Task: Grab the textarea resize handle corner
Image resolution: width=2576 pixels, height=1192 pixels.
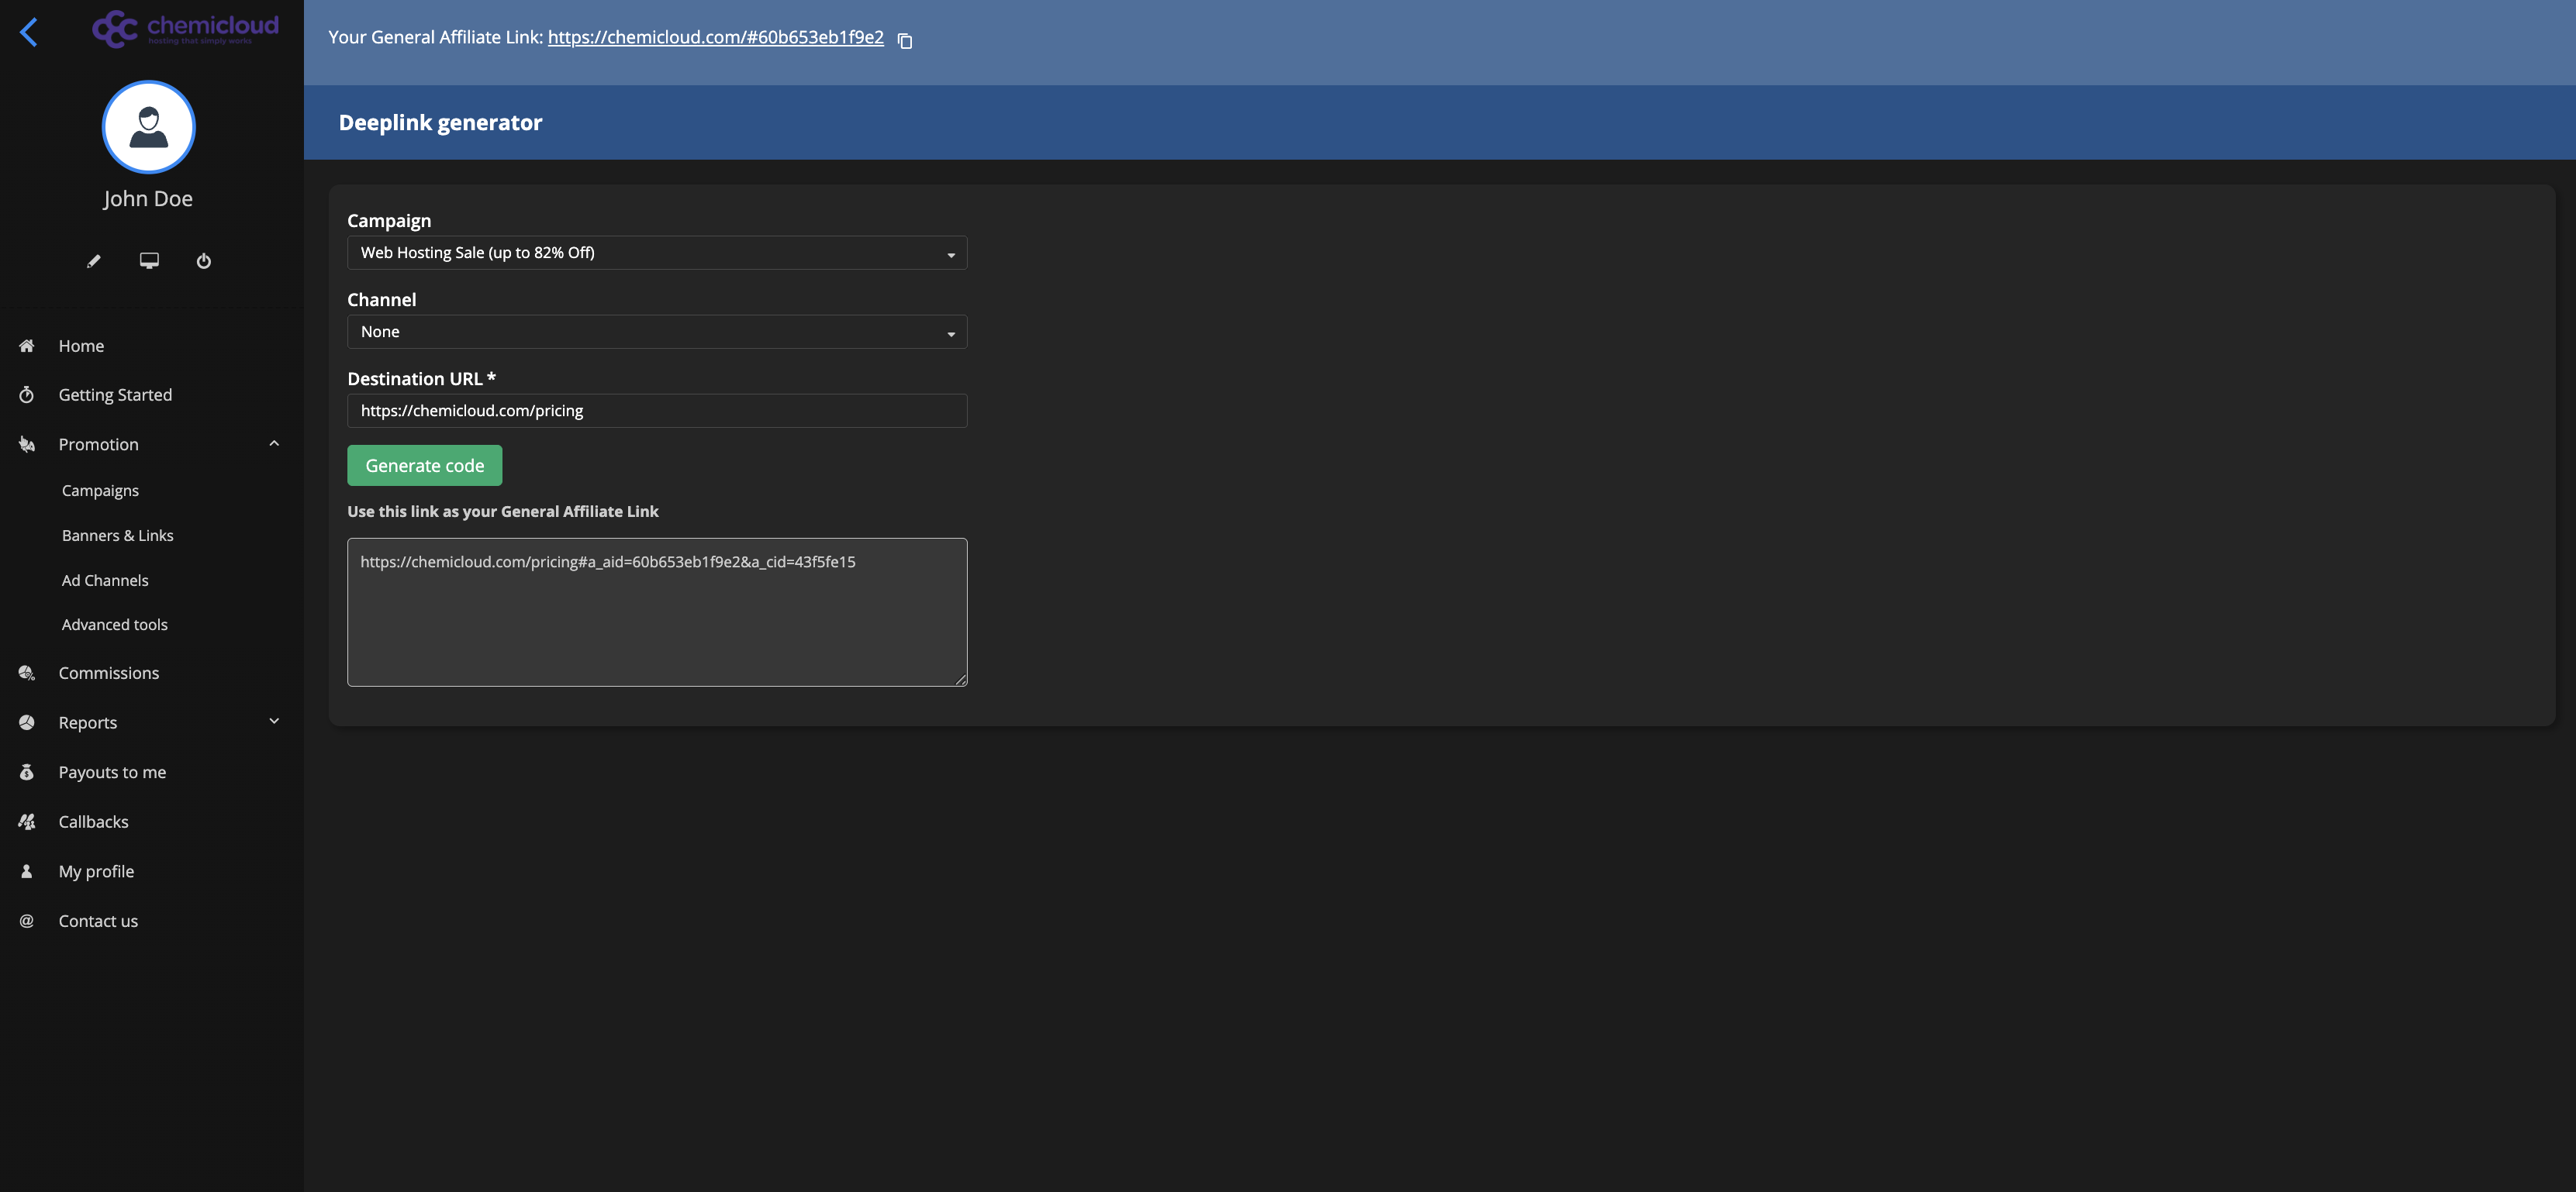Action: [x=961, y=680]
